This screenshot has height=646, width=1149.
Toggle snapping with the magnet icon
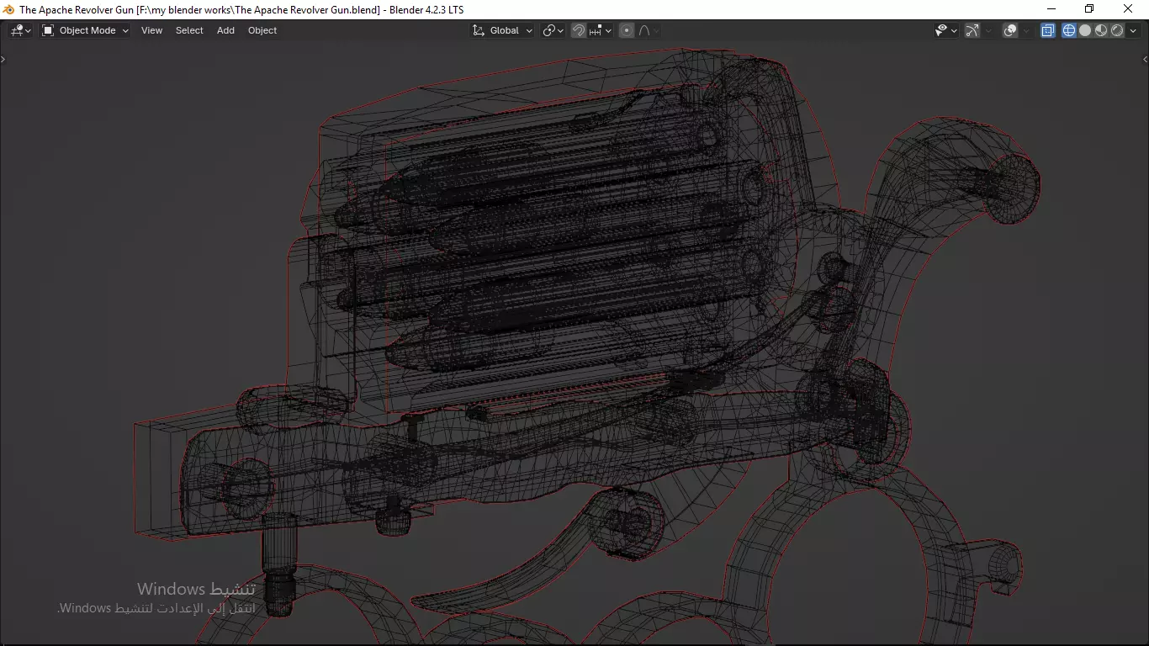click(579, 30)
